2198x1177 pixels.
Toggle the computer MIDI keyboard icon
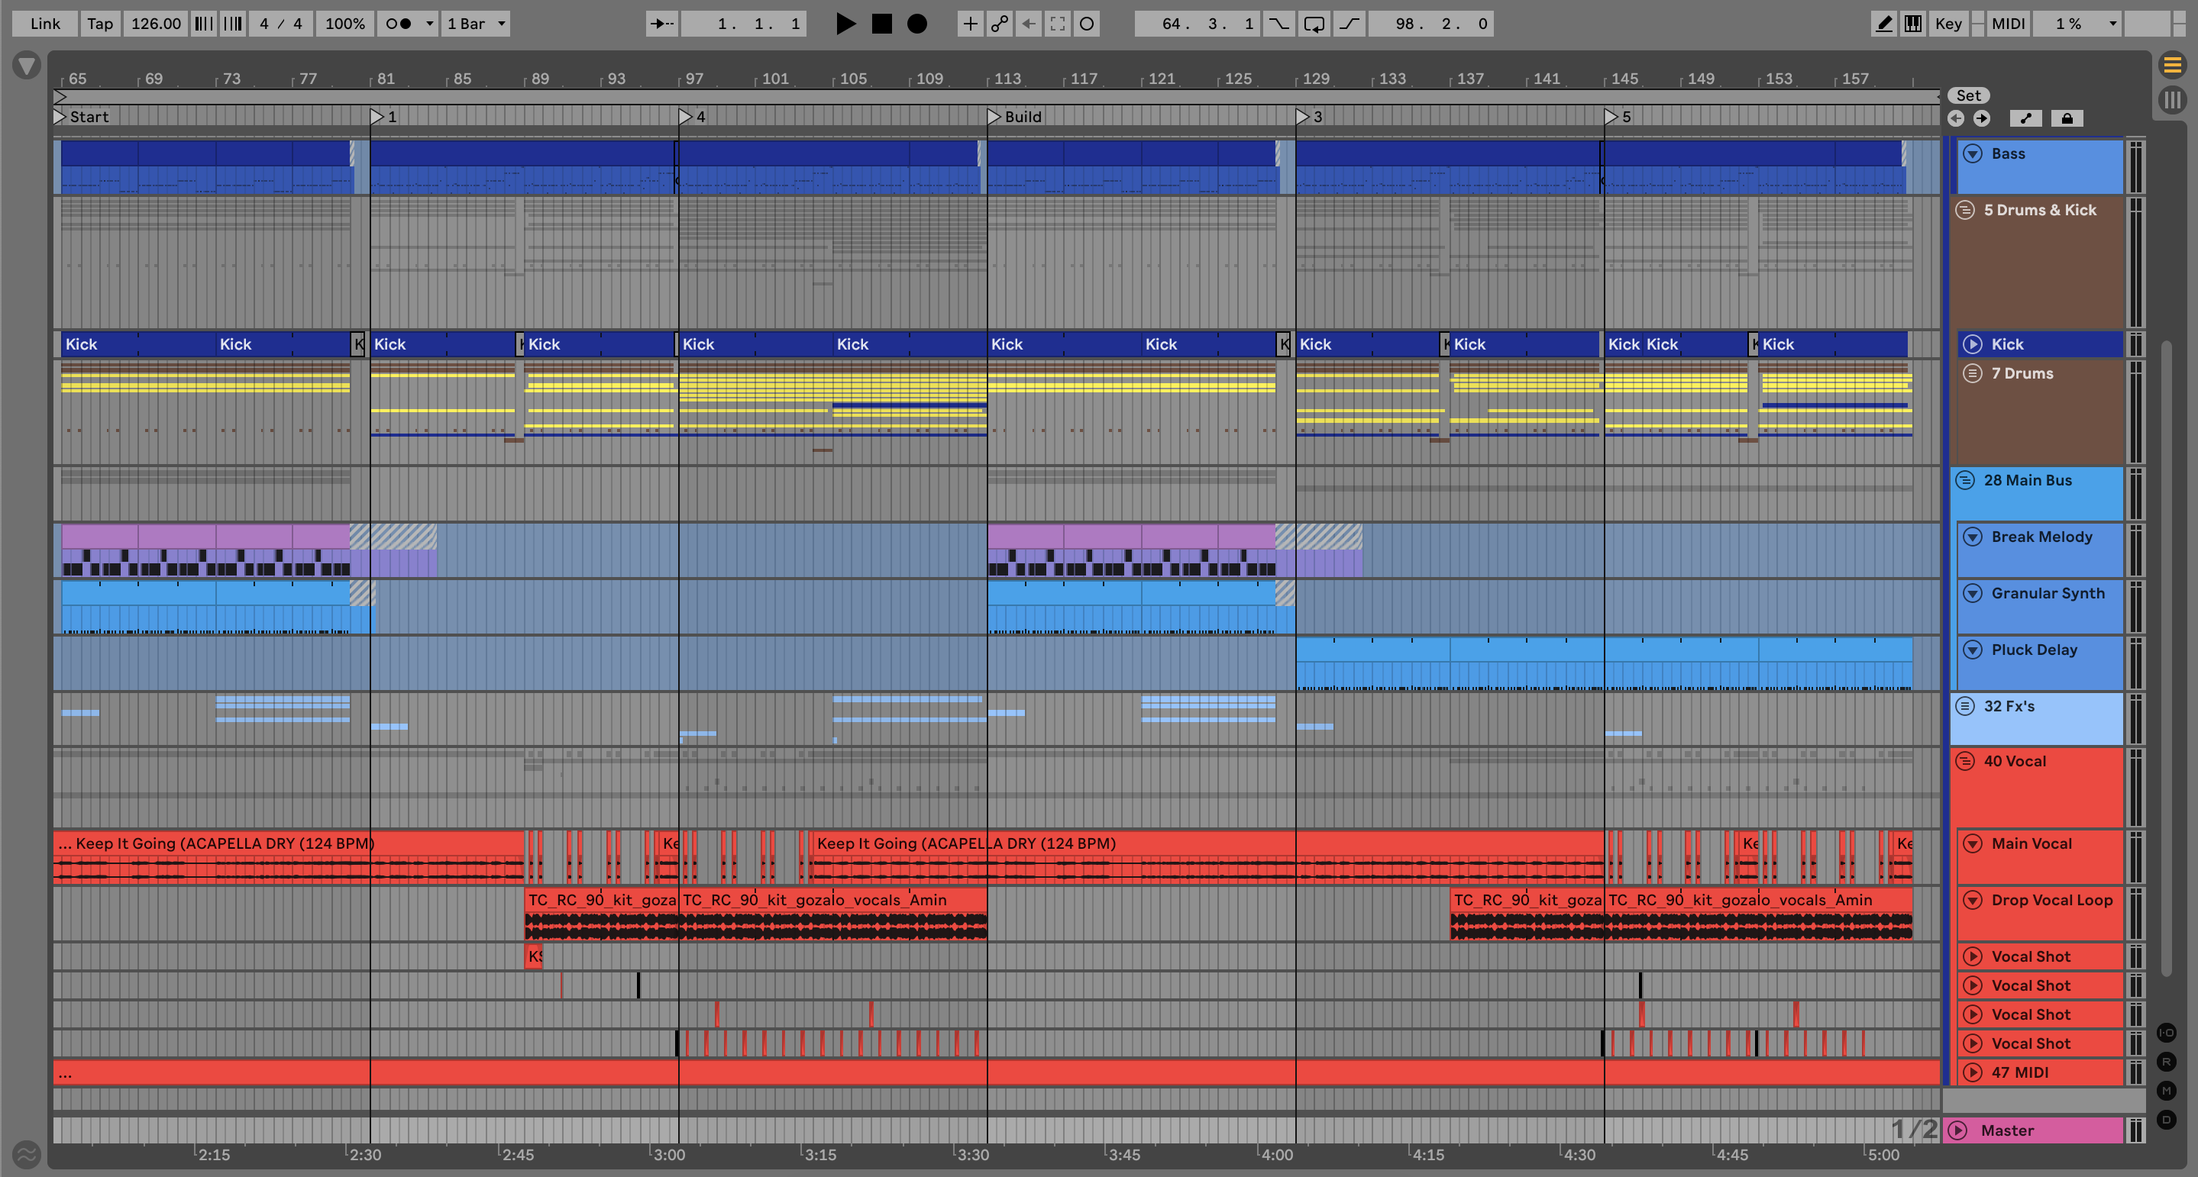(1913, 24)
